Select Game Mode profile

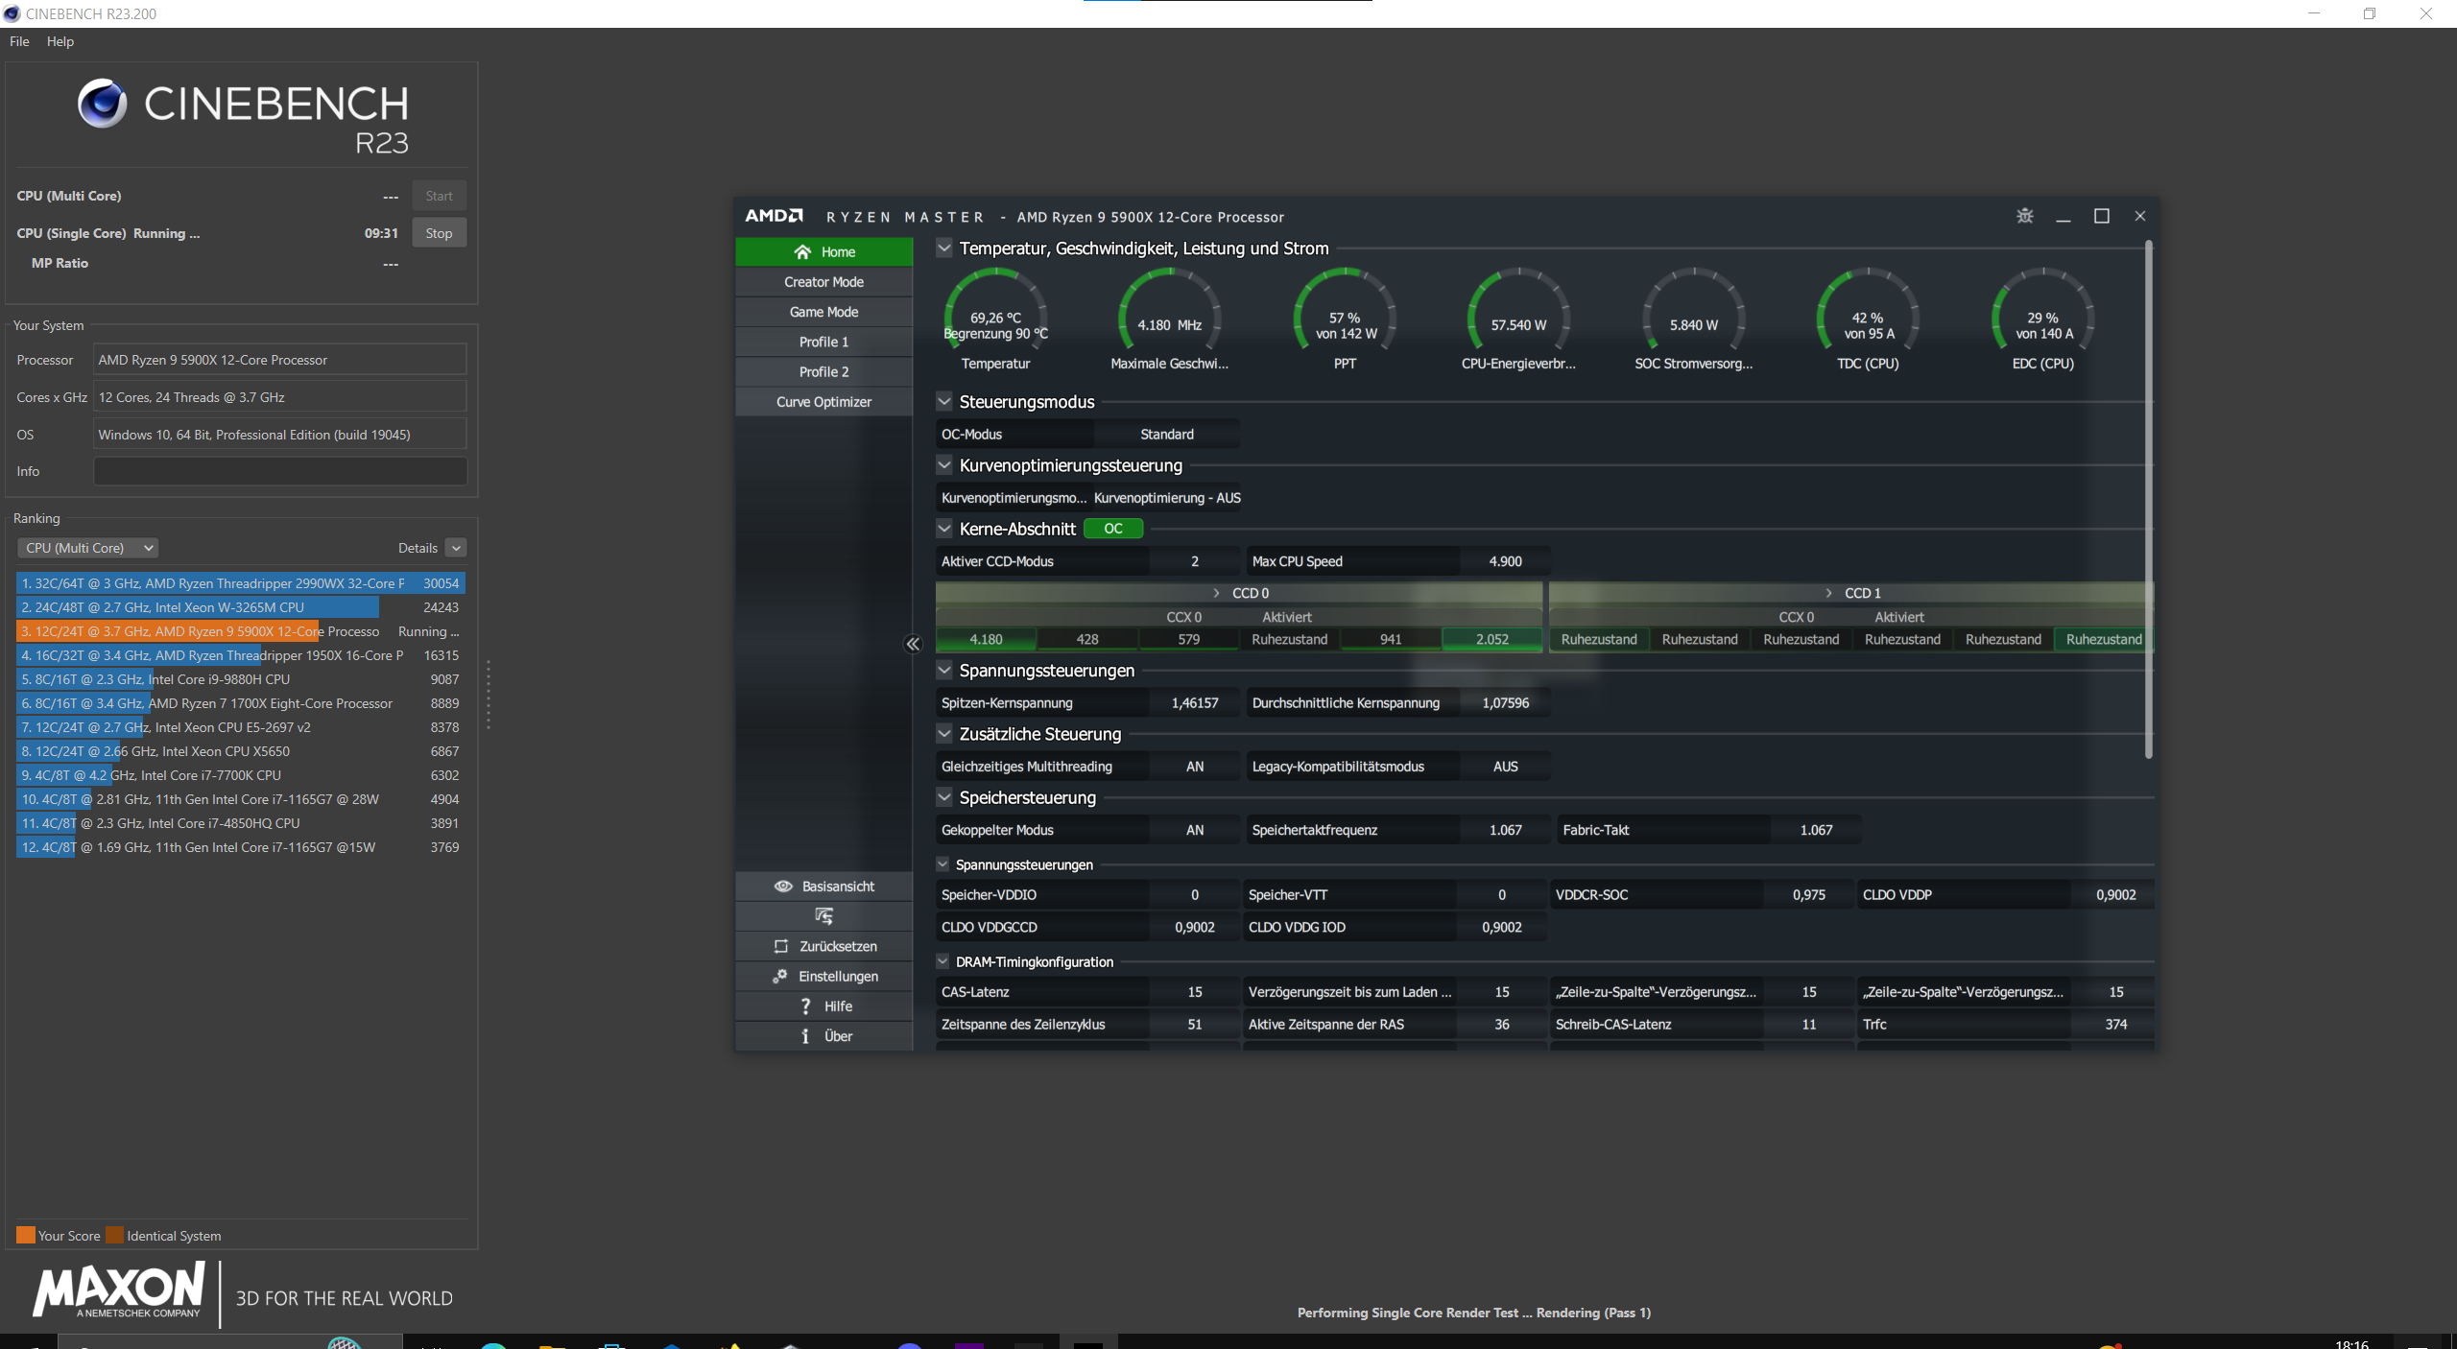click(823, 312)
